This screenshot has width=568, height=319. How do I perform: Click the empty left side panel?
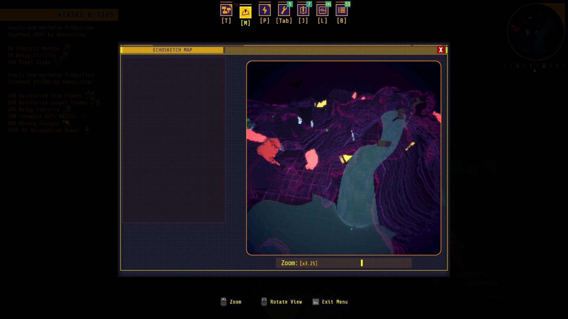click(x=174, y=140)
